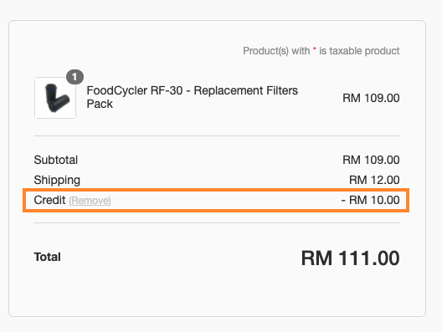Viewport: 442px width, 332px height.
Task: Click the Remove link beside Credit
Action: point(90,201)
